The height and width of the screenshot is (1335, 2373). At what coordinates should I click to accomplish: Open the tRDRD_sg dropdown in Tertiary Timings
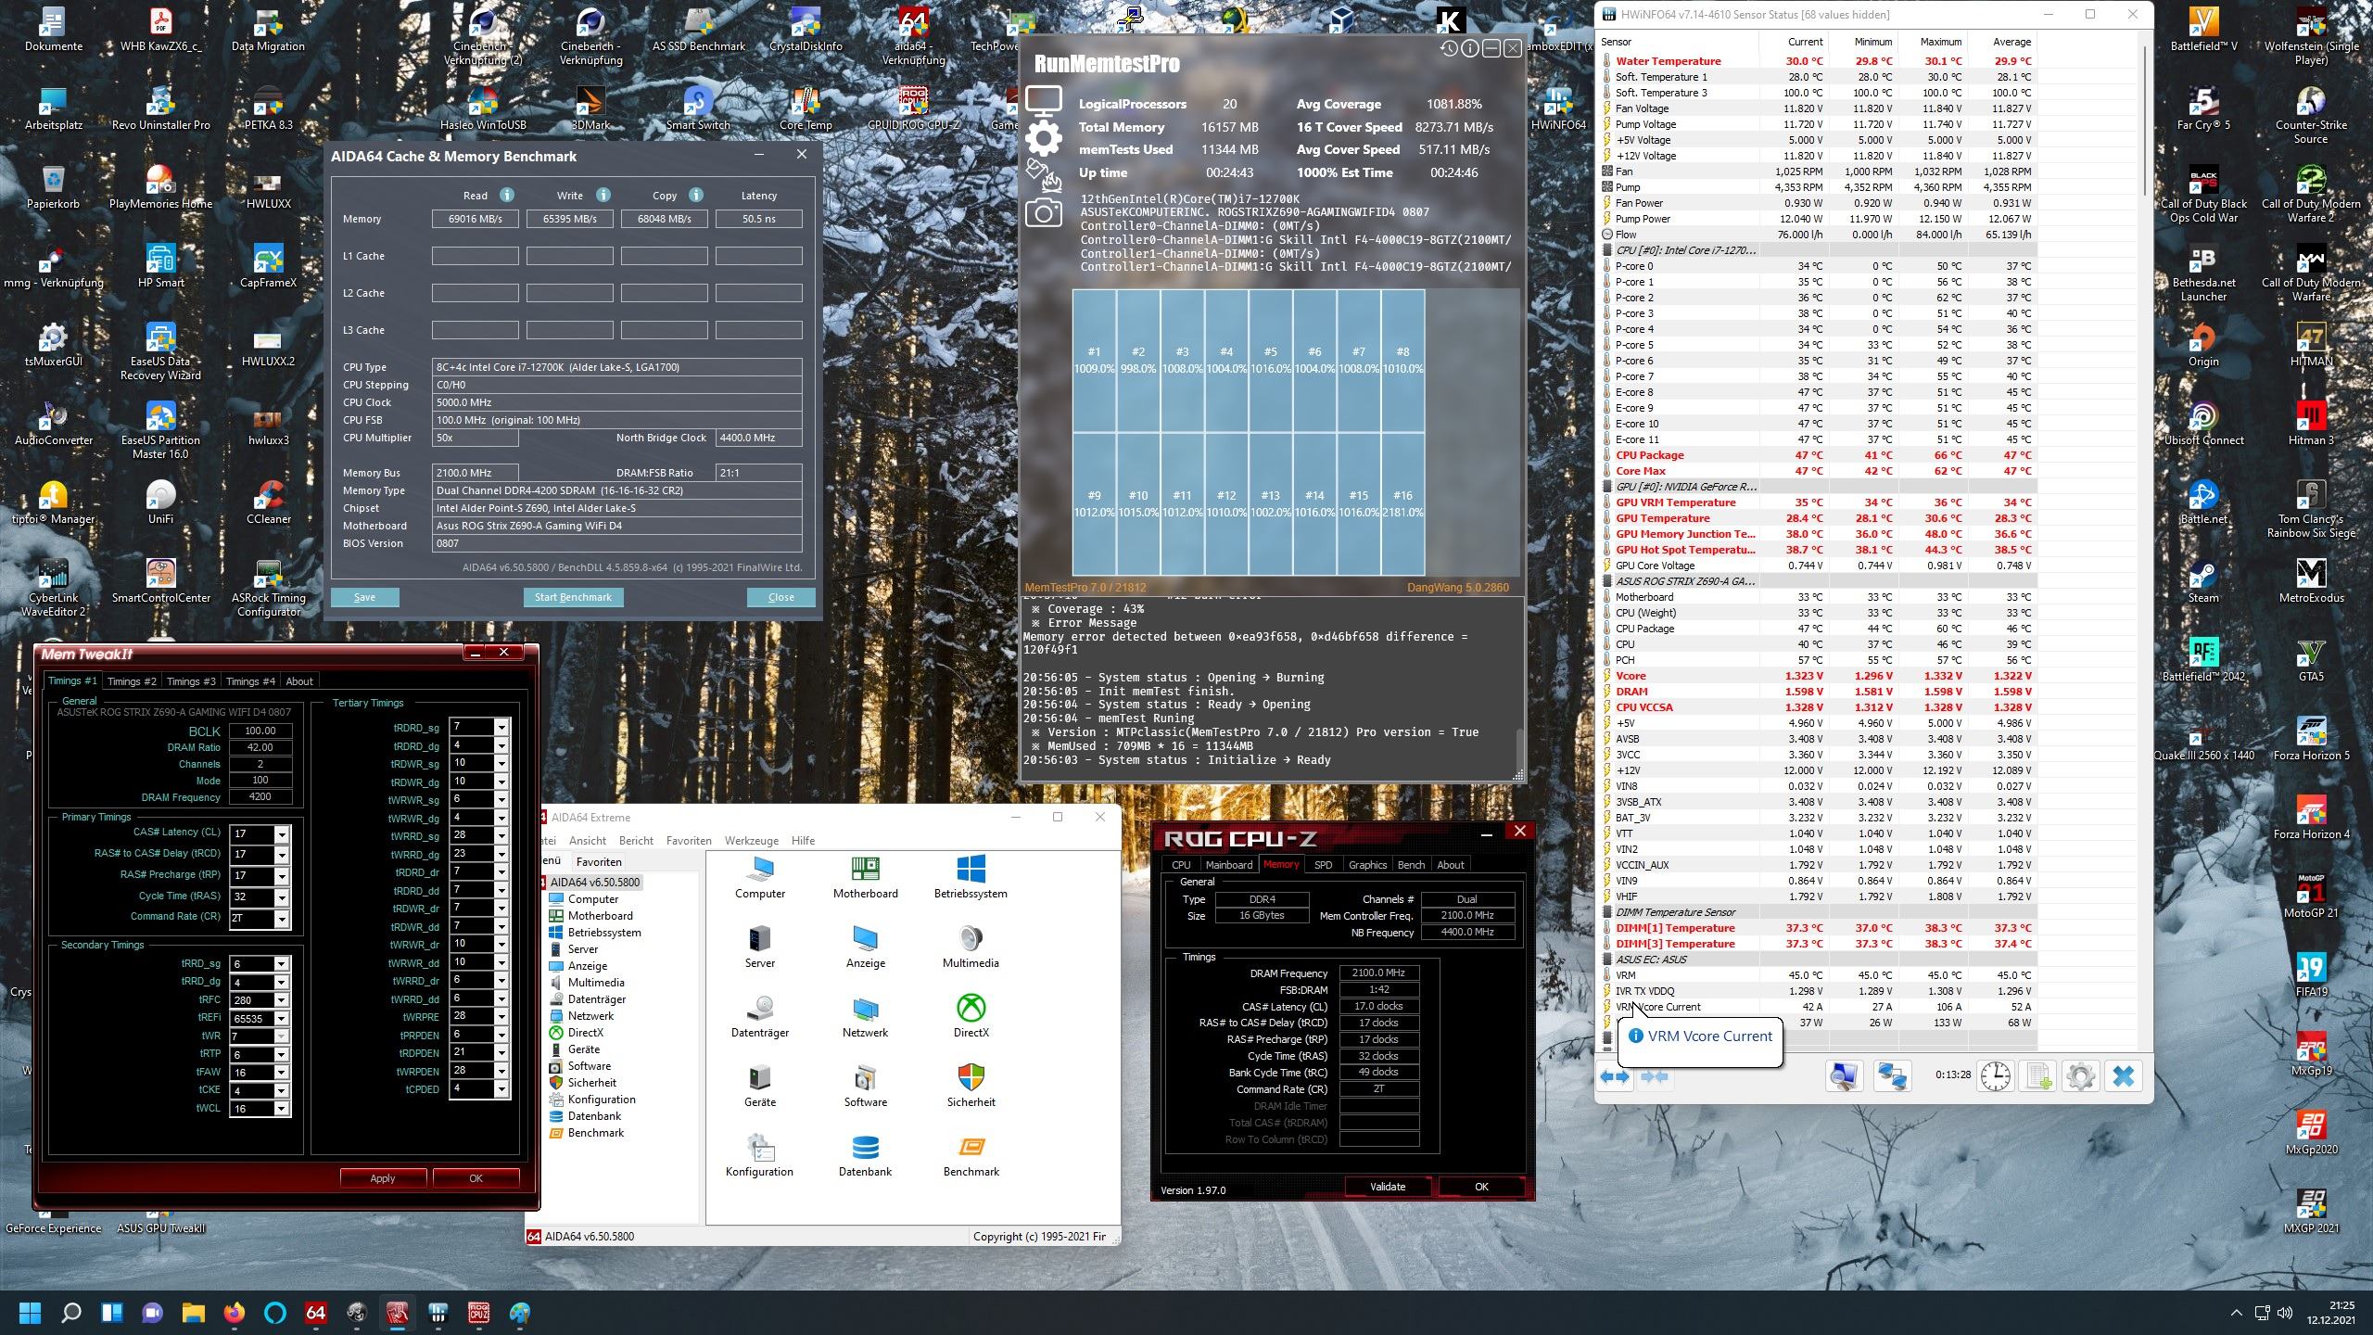[501, 728]
